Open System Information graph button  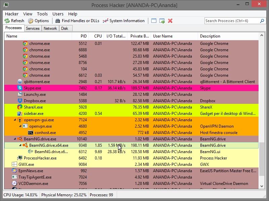[x=124, y=21]
